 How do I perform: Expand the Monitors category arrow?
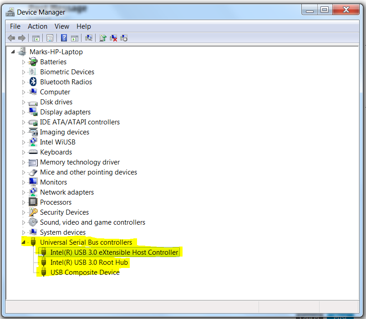(x=23, y=183)
